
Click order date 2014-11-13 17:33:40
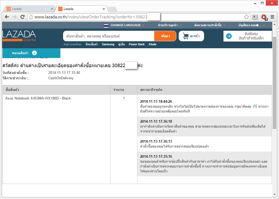[64, 73]
